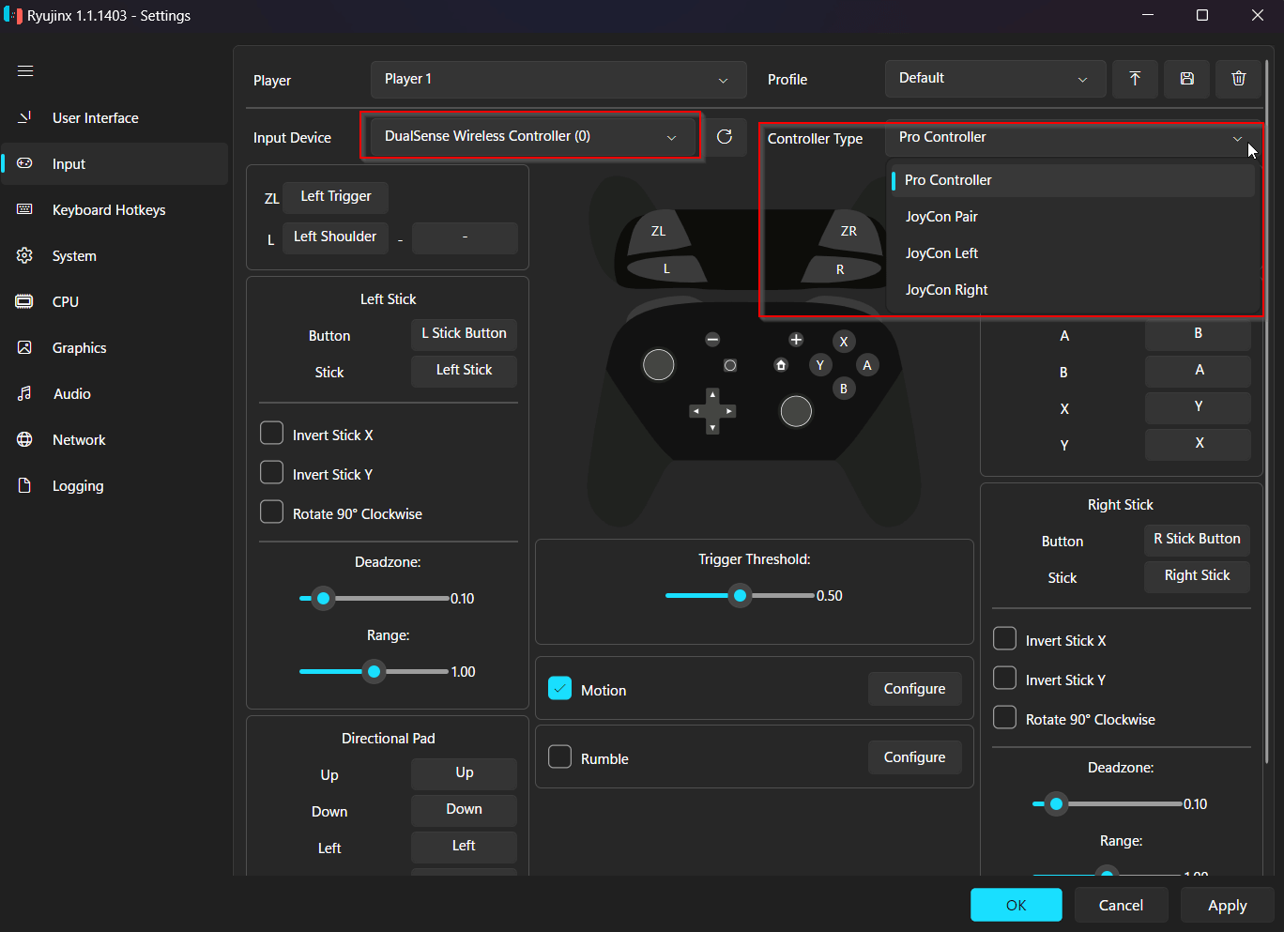Enable Invert Stick Y for Left Stick

pyautogui.click(x=271, y=472)
